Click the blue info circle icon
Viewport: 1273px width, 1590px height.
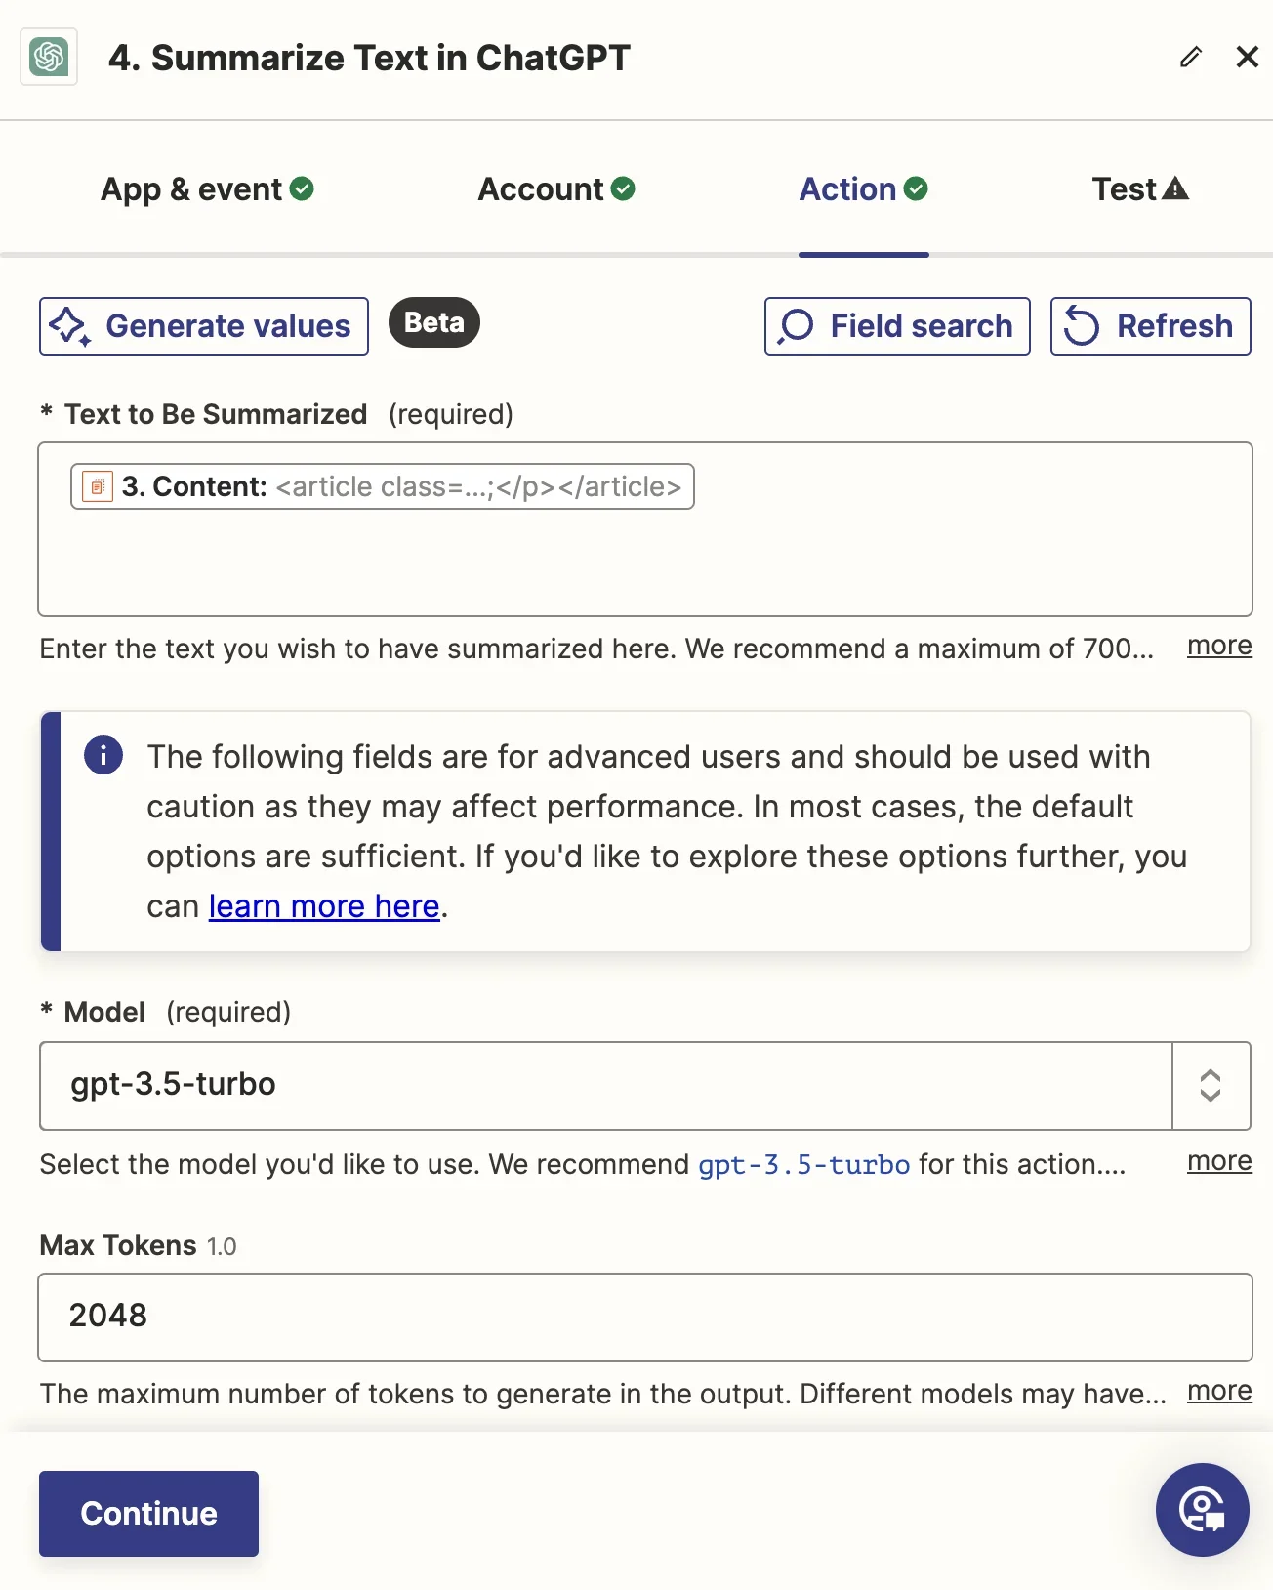[103, 755]
